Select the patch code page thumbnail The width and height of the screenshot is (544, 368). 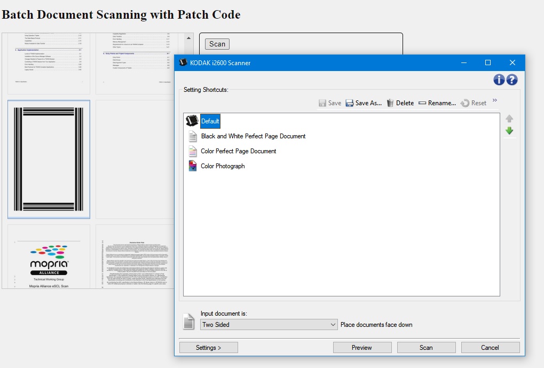click(x=49, y=159)
